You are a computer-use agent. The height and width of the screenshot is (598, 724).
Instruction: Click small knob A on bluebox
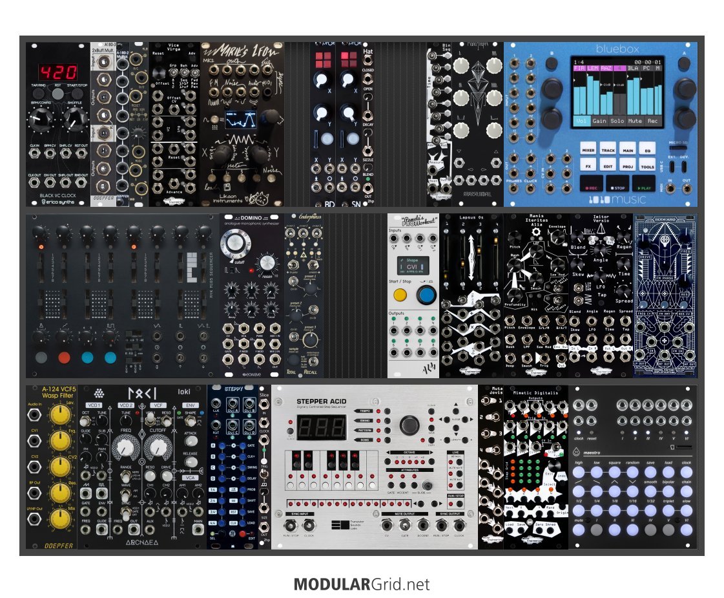pos(685,63)
